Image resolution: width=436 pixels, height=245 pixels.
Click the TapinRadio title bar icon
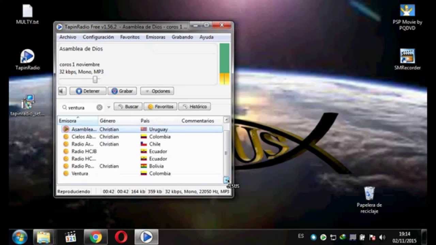pos(59,27)
